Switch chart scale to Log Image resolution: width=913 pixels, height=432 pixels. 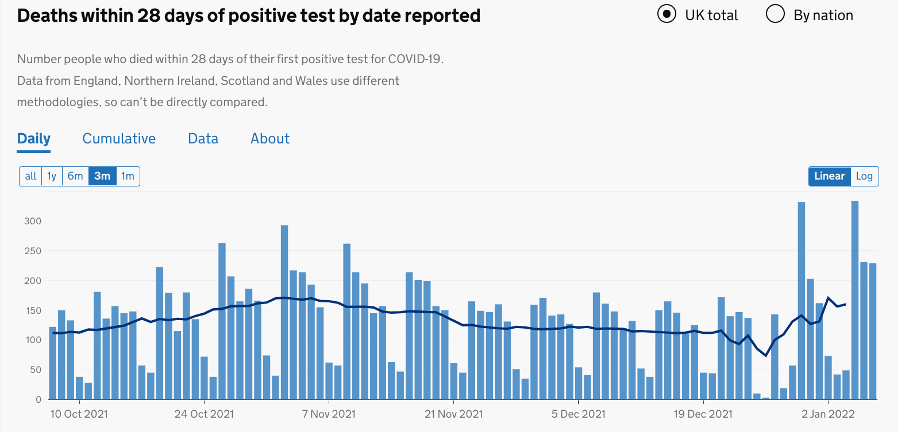click(x=864, y=176)
